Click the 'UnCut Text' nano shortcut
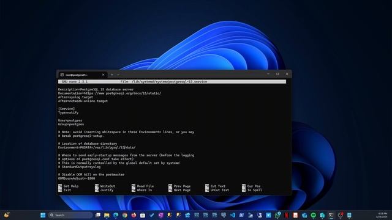Screen dimensions: 392x220 pyautogui.click(x=220, y=190)
